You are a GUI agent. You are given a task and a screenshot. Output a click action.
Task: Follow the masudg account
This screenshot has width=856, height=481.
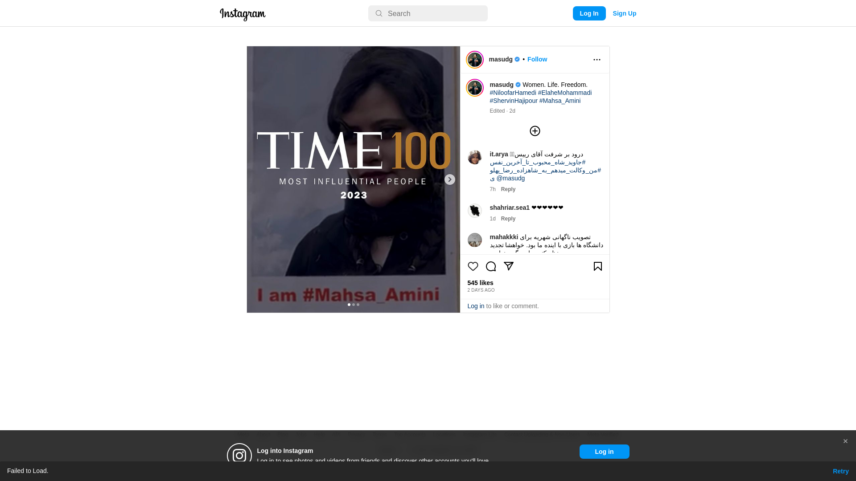click(x=537, y=59)
